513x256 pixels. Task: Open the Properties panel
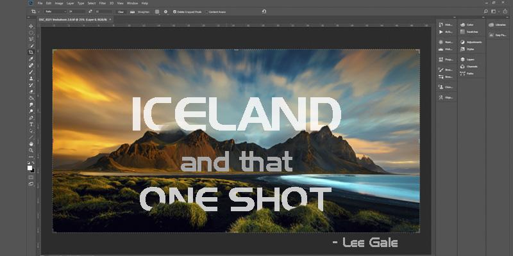pyautogui.click(x=446, y=60)
